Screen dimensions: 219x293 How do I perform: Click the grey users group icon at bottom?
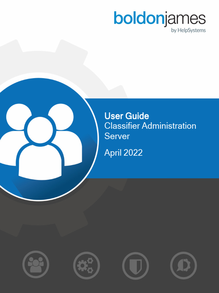coord(36,264)
